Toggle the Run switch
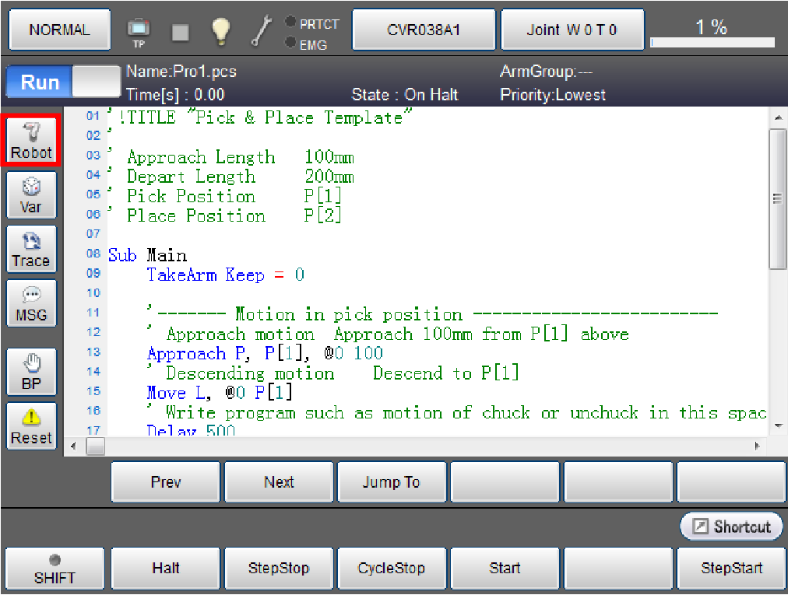Screen dimensions: 788x595 [x=62, y=82]
